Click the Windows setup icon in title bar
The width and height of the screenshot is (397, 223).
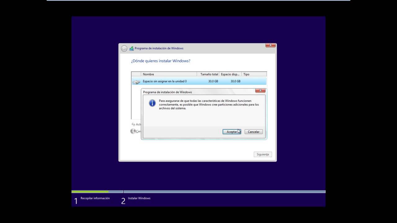coord(132,48)
